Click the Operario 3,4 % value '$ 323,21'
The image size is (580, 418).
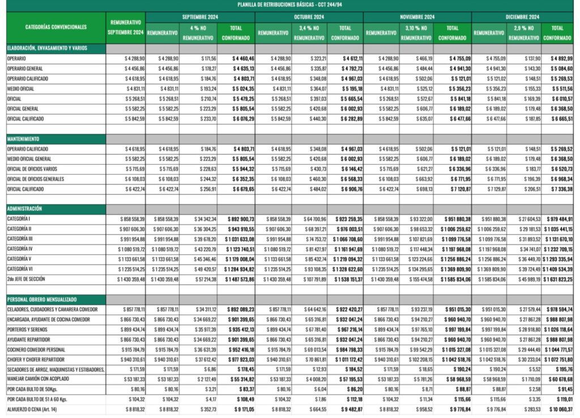tap(318, 59)
